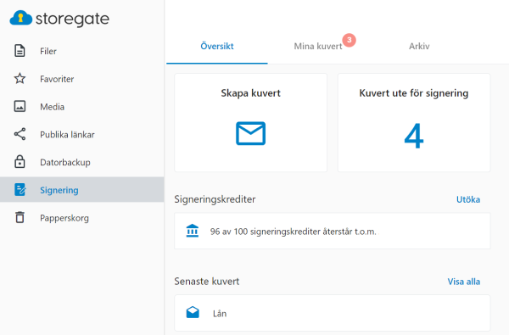509x335 pixels.
Task: Click the Kuvert ute för signering card
Action: (x=414, y=123)
